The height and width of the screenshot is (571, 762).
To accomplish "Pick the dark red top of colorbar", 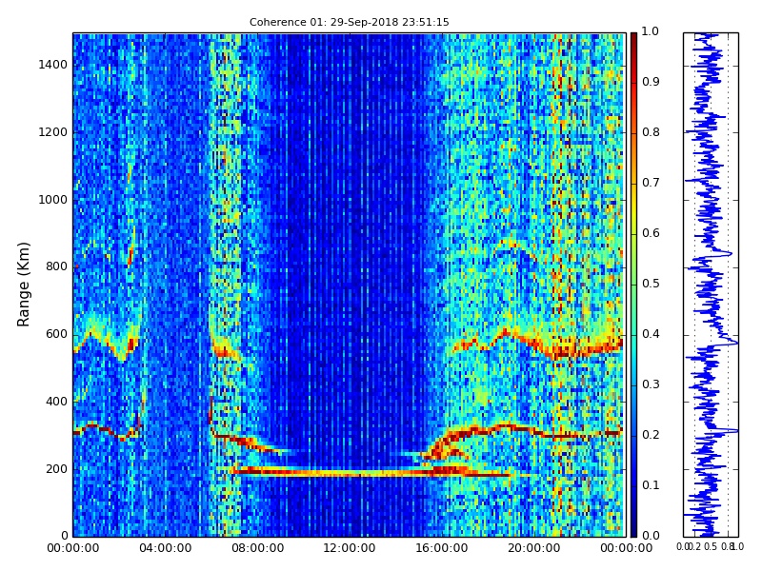I will point(633,39).
